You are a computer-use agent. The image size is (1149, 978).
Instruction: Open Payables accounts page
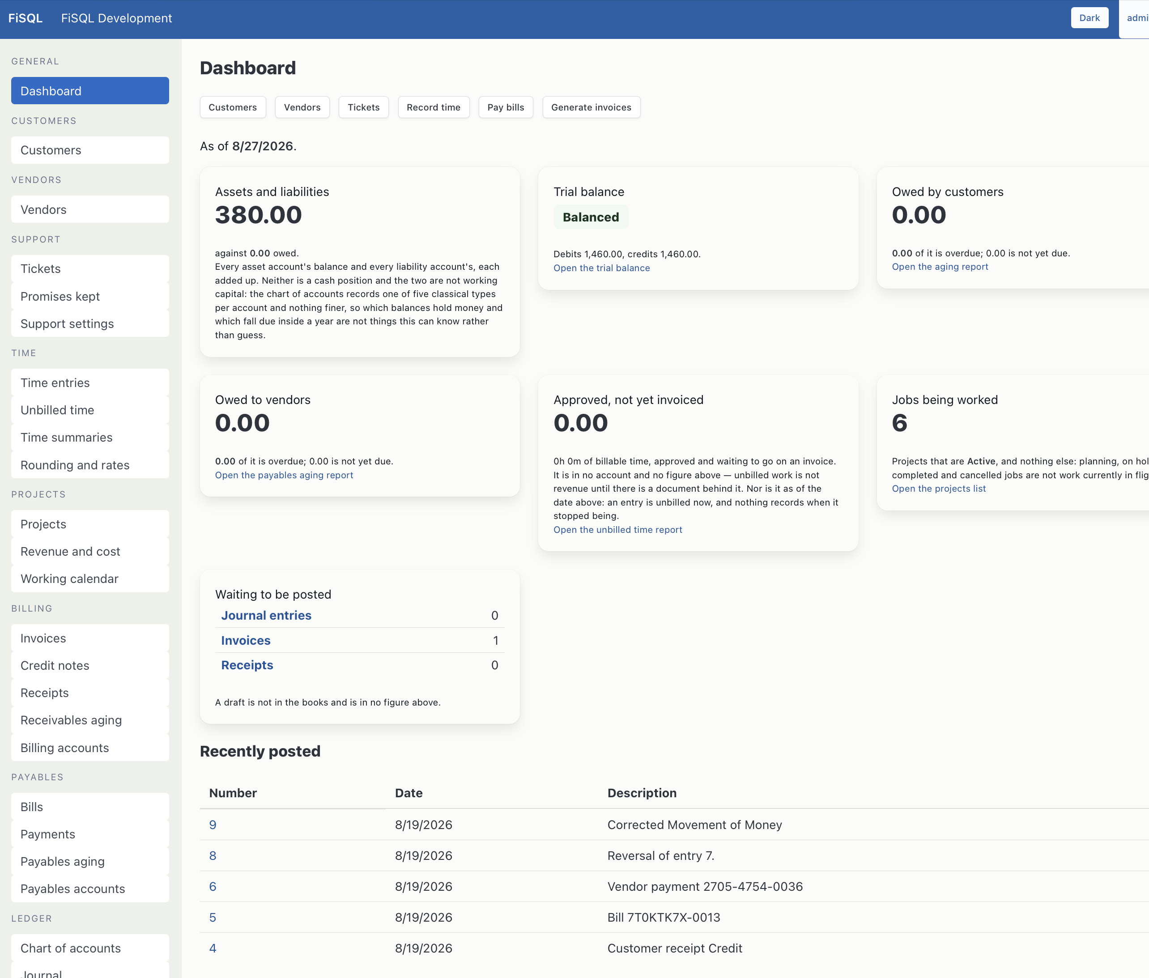point(90,889)
